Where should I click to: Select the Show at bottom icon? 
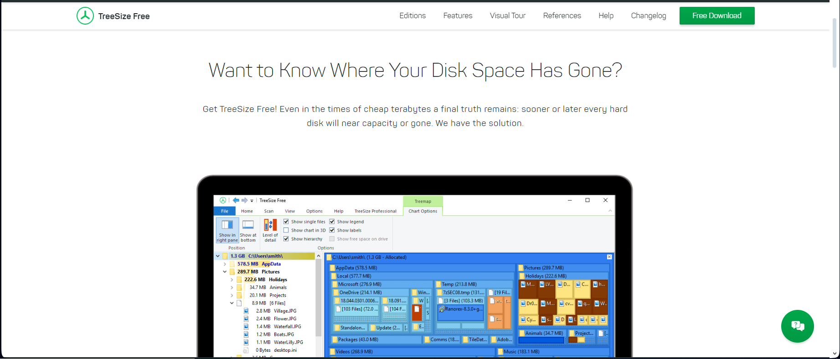pyautogui.click(x=248, y=230)
